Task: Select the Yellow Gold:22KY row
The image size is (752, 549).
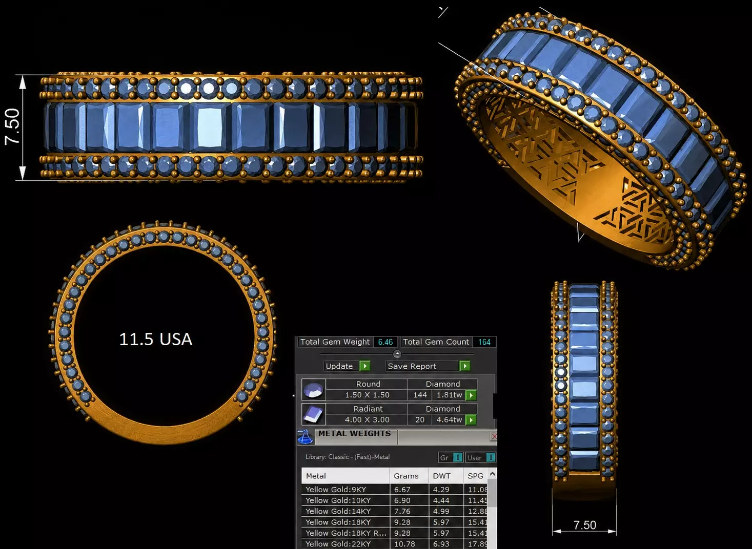Action: click(x=394, y=544)
